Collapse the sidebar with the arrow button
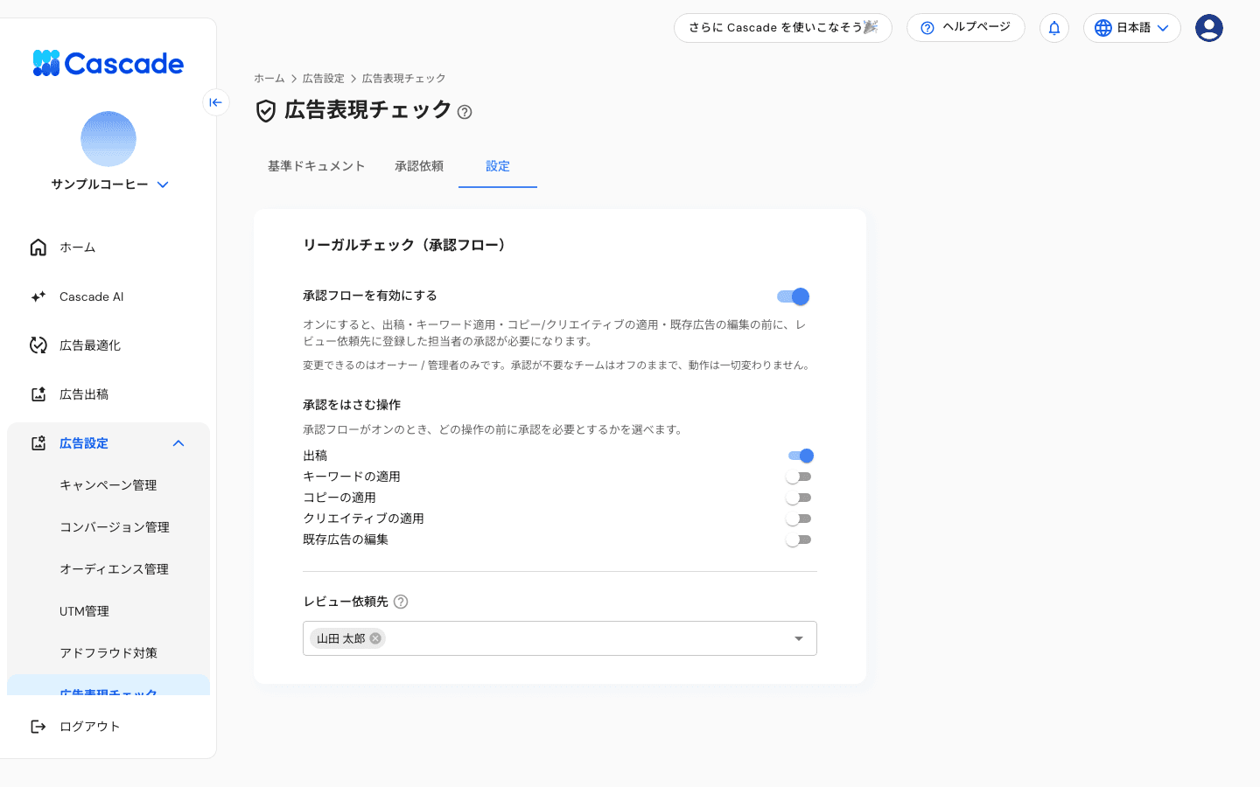The image size is (1260, 787). pyautogui.click(x=216, y=102)
